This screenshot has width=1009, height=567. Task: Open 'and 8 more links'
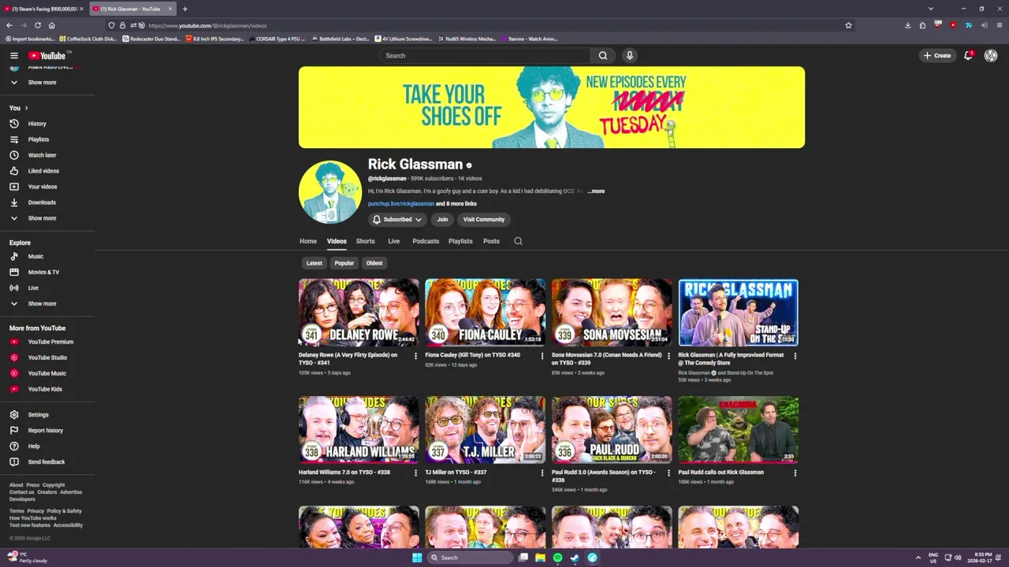(x=456, y=204)
